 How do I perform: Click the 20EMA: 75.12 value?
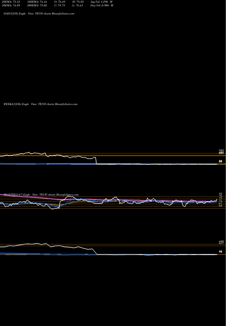(10, 1)
